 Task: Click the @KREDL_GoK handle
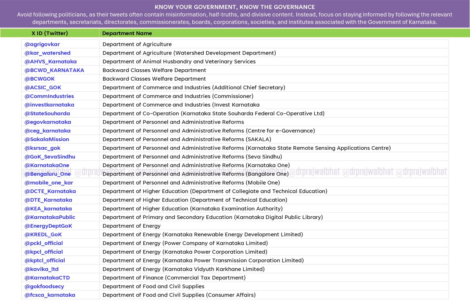click(x=43, y=234)
